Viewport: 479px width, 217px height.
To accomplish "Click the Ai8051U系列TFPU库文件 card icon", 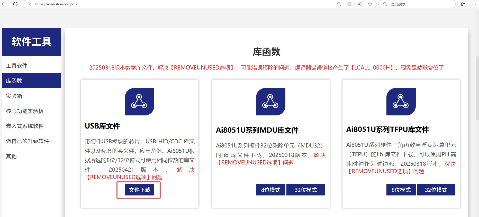I will [401, 102].
